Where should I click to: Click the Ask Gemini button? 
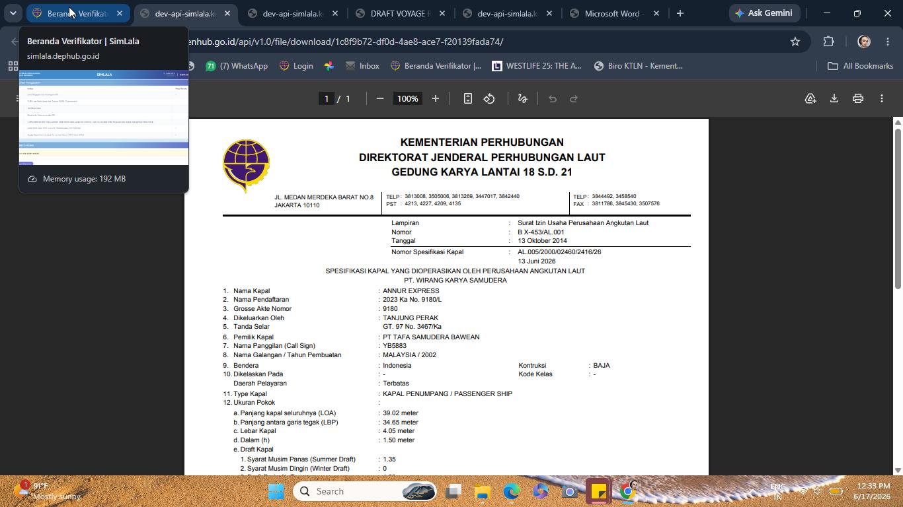coord(764,13)
